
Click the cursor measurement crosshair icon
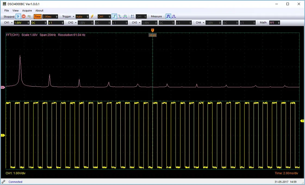coord(133,17)
